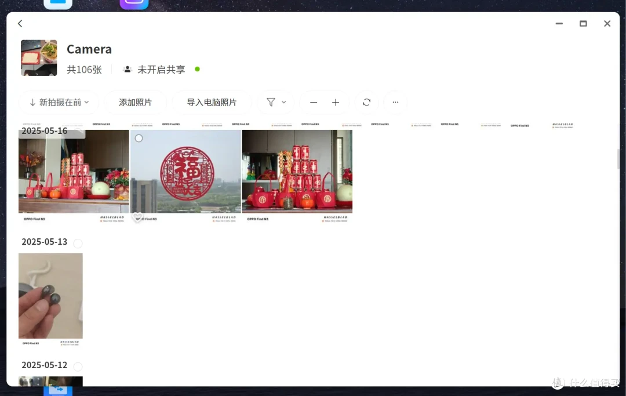Viewport: 626px width, 396px height.
Task: Go back using the left arrow
Action: [x=20, y=24]
